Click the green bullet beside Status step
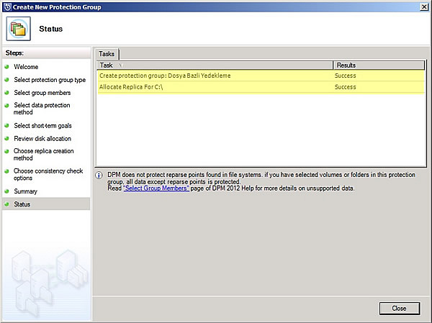This screenshot has width=432, height=323. coord(7,204)
